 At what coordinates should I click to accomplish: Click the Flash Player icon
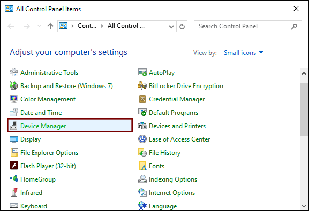(x=14, y=166)
